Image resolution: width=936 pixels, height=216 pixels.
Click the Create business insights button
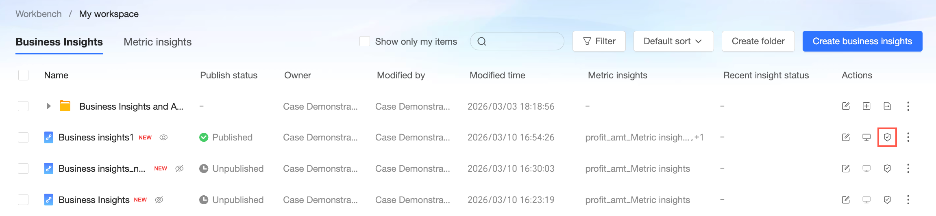coord(862,41)
